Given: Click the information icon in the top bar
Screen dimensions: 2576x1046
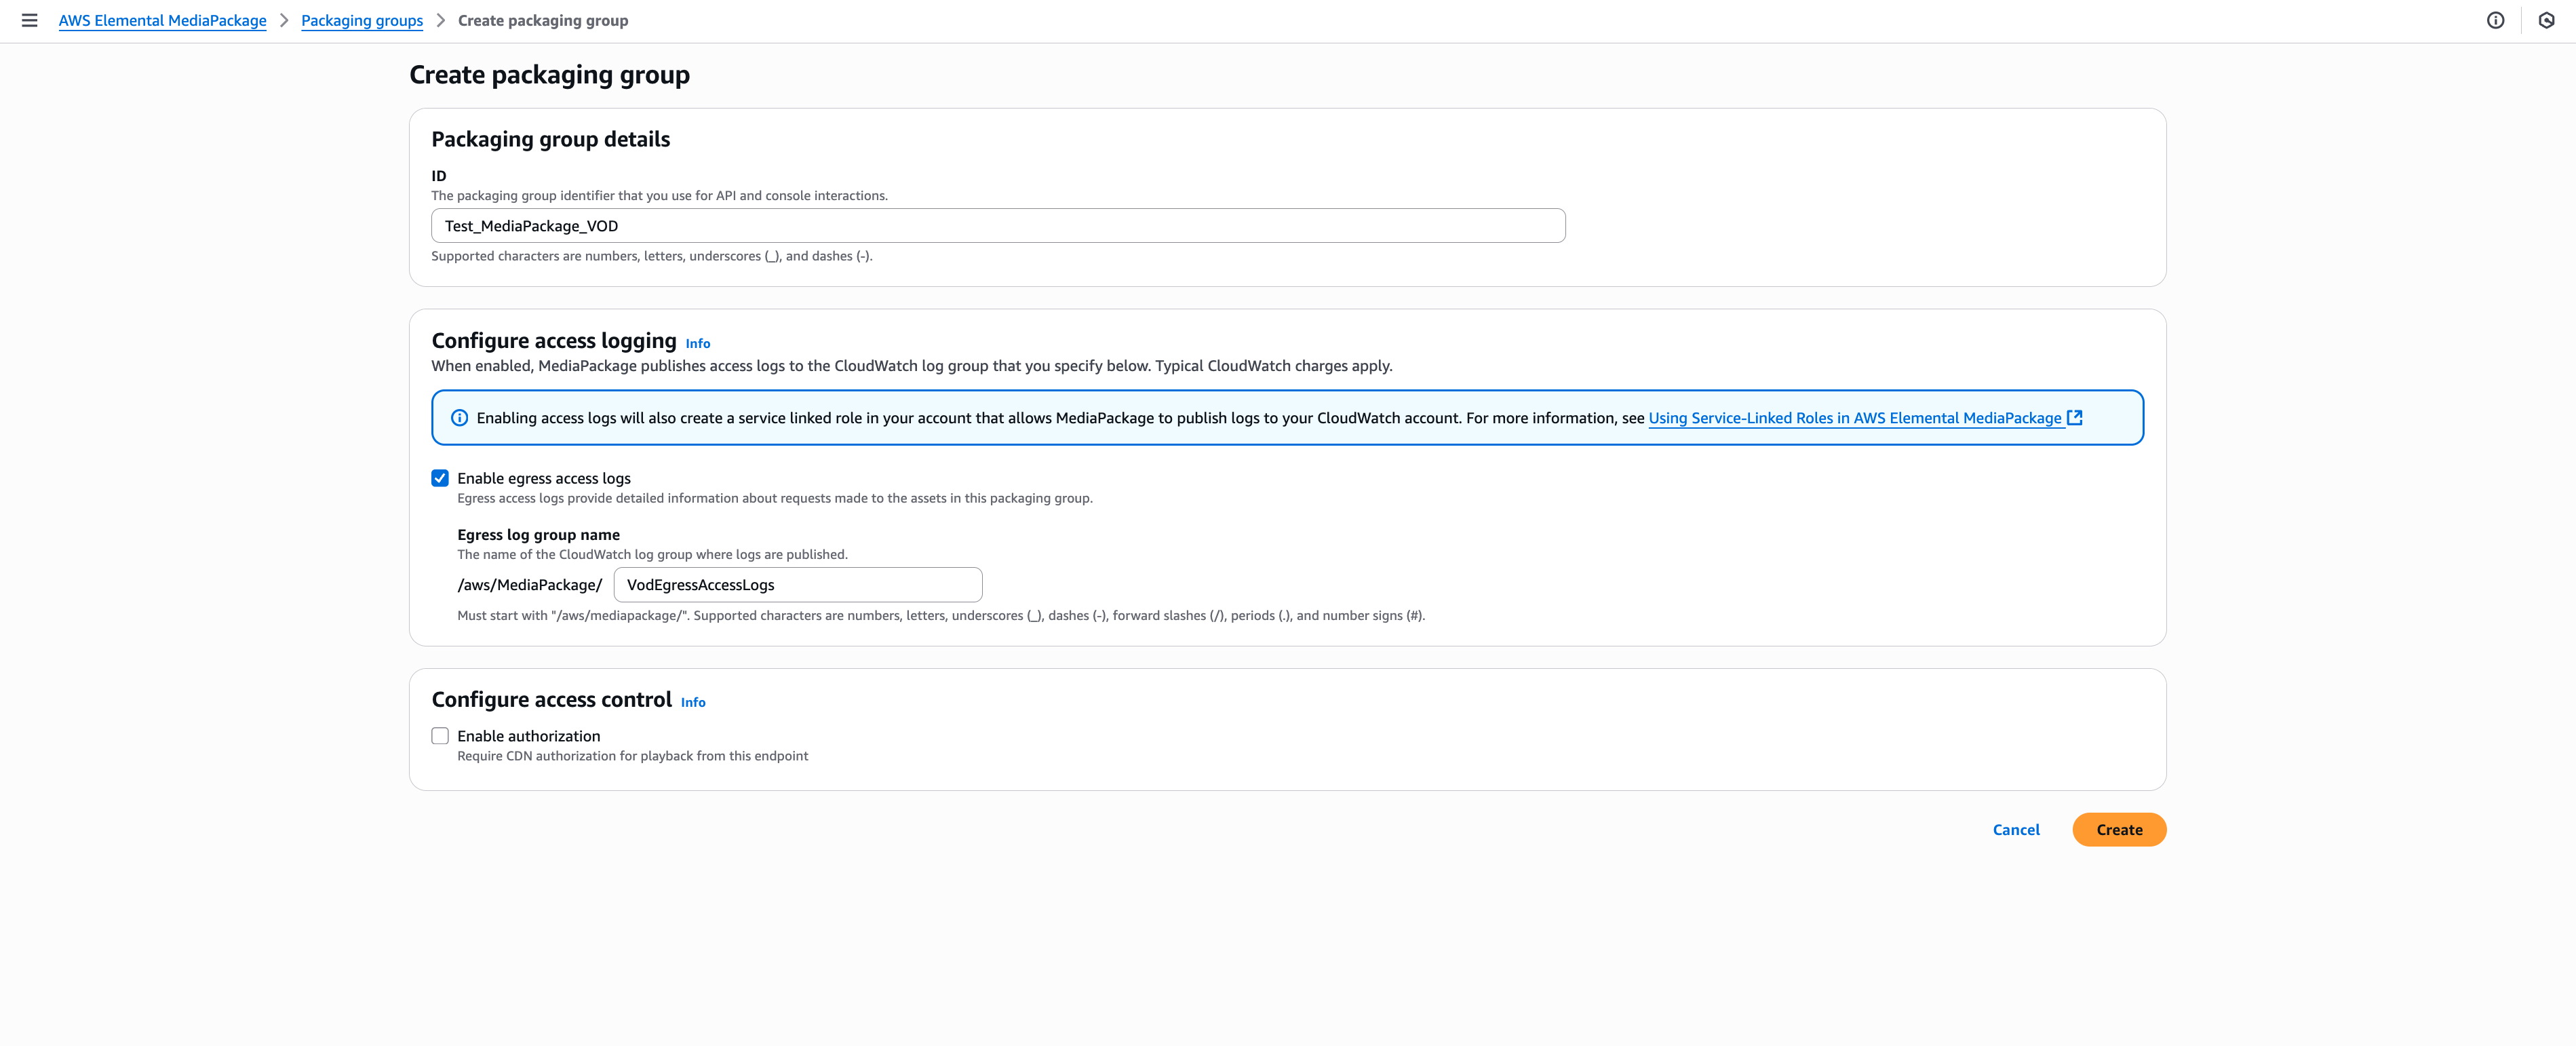Looking at the screenshot, I should [x=2496, y=20].
